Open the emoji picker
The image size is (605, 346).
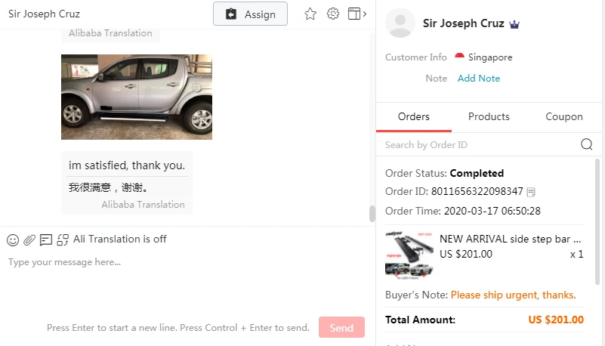pos(13,240)
